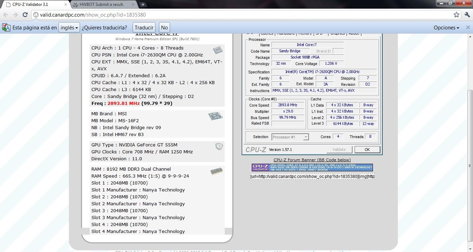Click the Specification i7-2630QM field in CPU-Z

click(324, 72)
